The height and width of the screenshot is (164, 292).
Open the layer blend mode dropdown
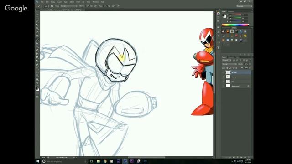click(x=229, y=64)
